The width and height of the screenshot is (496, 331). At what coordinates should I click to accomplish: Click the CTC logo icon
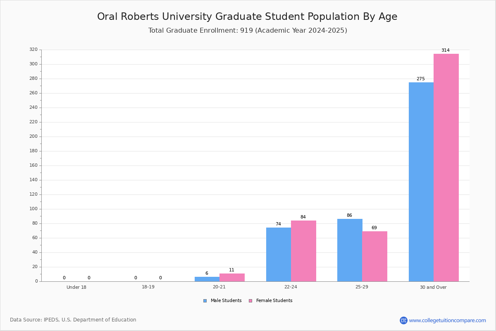(403, 320)
